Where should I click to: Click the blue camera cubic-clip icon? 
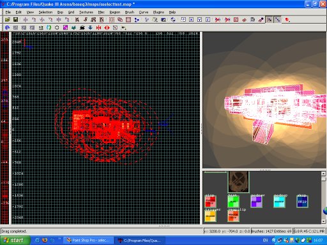click(x=163, y=20)
